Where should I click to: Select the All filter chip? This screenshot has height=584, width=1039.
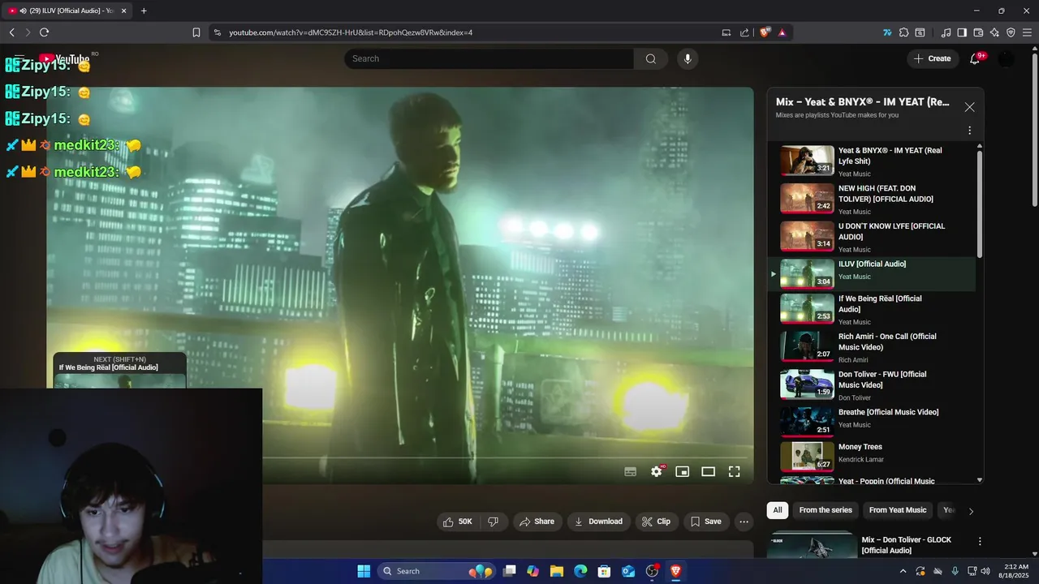(x=778, y=510)
